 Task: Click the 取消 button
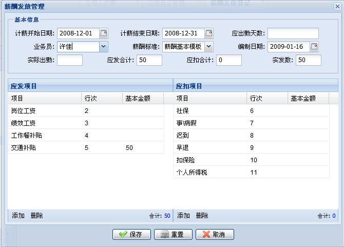(x=215, y=234)
